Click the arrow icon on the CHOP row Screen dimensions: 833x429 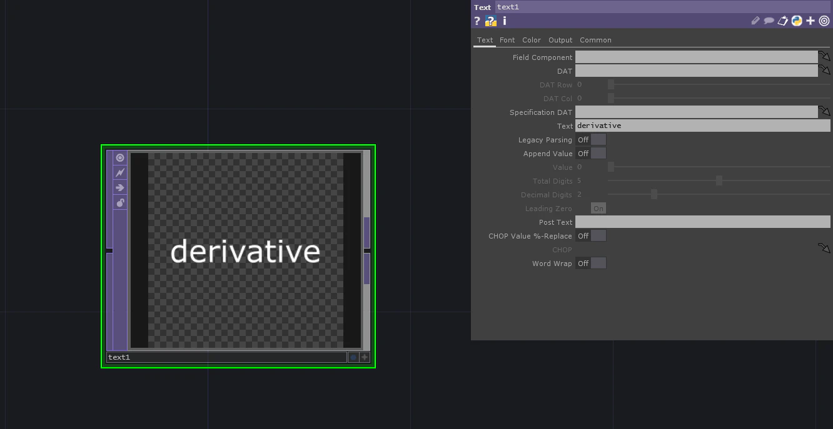[824, 249]
